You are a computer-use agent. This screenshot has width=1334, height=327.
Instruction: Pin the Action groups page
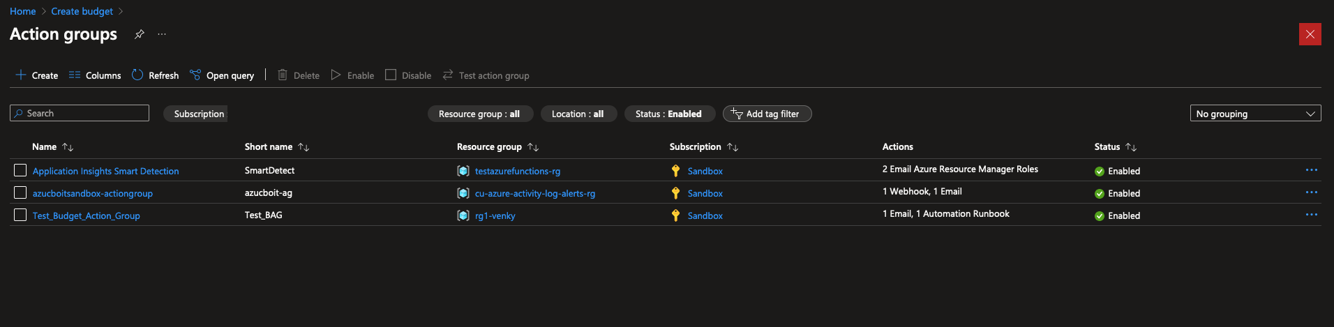(x=140, y=34)
